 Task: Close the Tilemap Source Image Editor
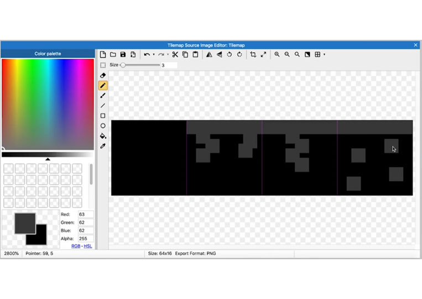click(x=415, y=45)
